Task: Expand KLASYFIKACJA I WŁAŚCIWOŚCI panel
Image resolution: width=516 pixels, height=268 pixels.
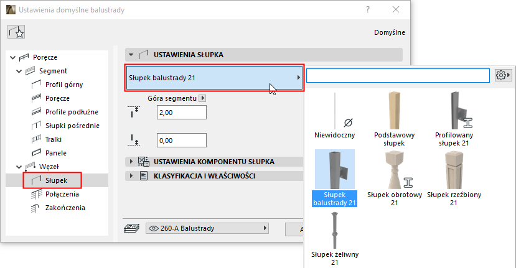Action: pyautogui.click(x=131, y=176)
